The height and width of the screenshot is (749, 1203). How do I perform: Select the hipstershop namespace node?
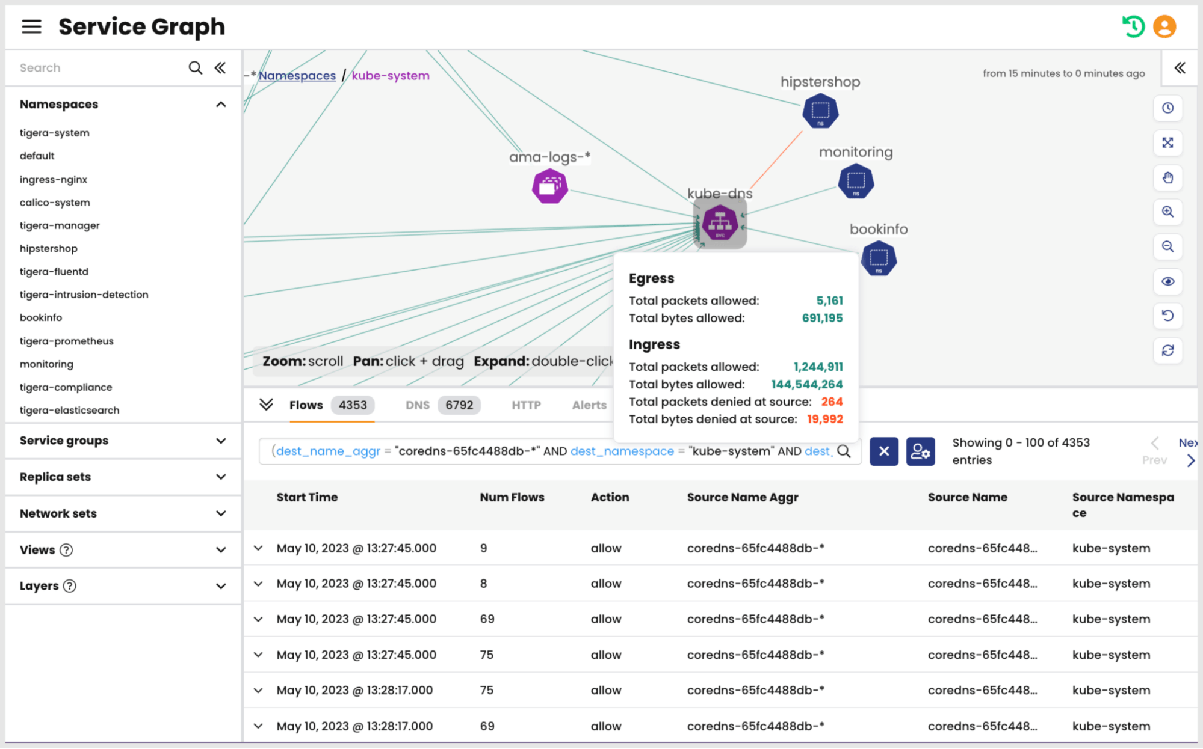tap(820, 111)
